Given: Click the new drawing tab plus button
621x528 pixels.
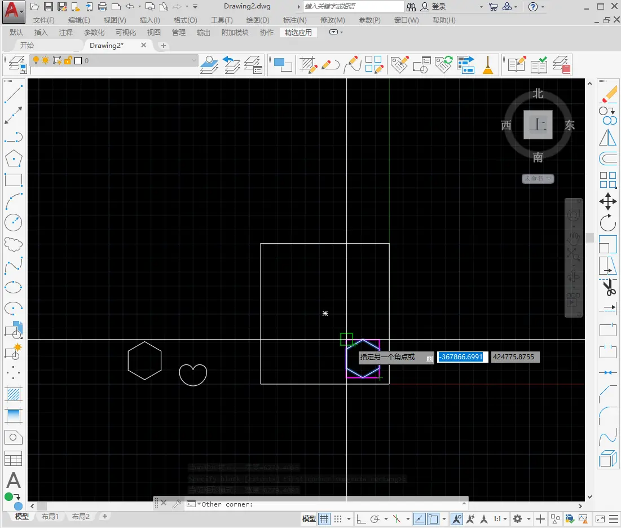Looking at the screenshot, I should pyautogui.click(x=164, y=46).
